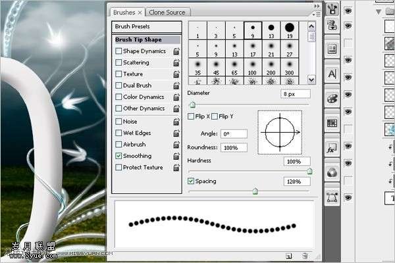Click the Roundness input field
The width and height of the screenshot is (395, 263).
pyautogui.click(x=234, y=147)
